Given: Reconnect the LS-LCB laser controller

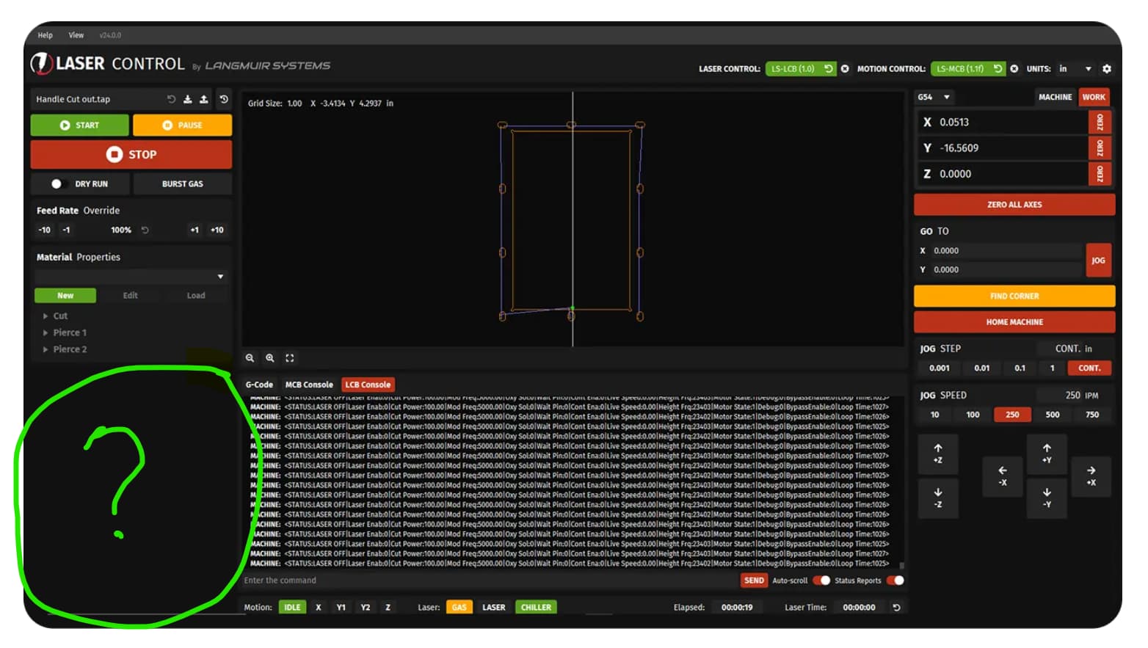Looking at the screenshot, I should point(829,69).
